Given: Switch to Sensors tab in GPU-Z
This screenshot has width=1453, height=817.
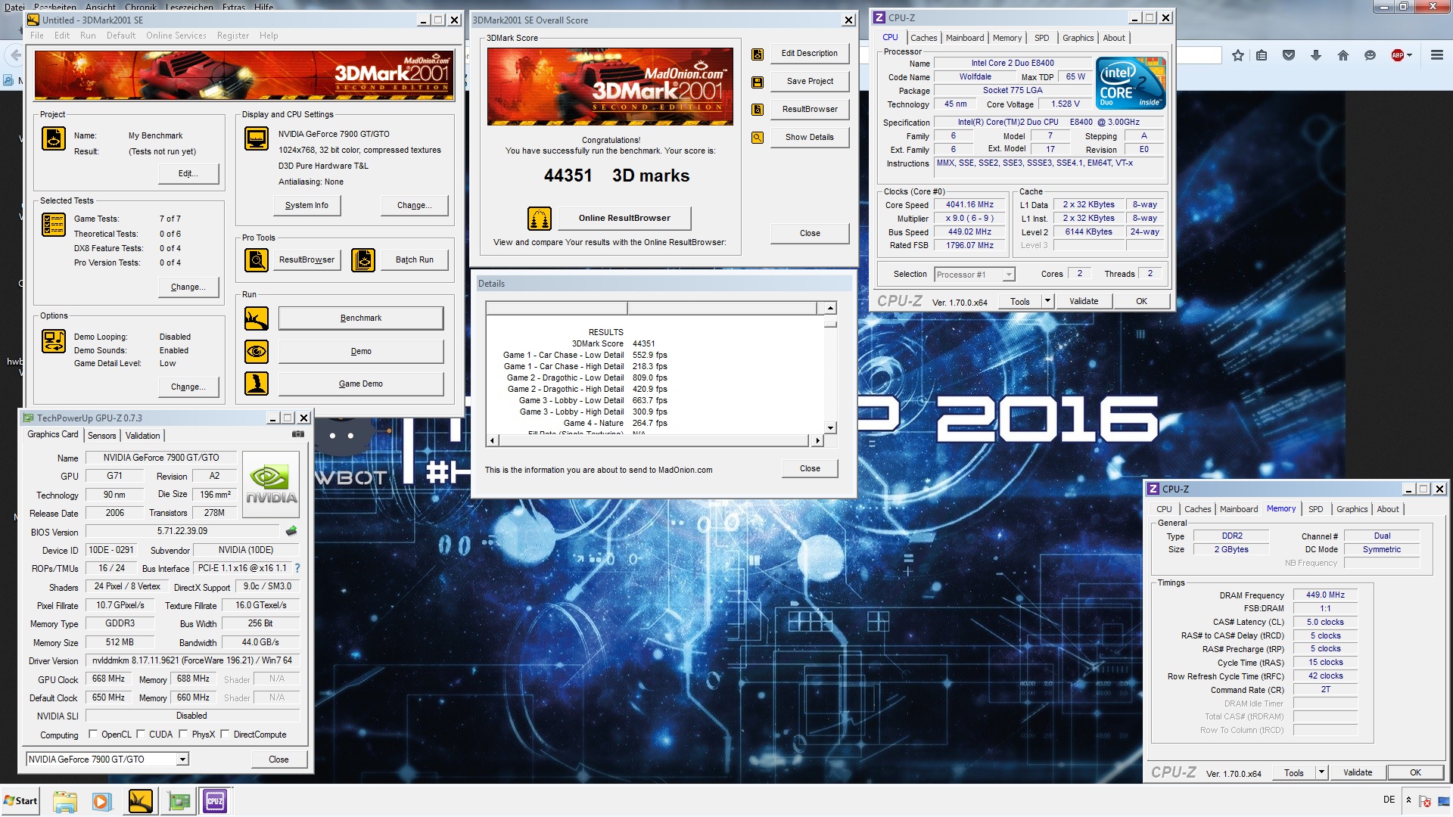Looking at the screenshot, I should [102, 436].
